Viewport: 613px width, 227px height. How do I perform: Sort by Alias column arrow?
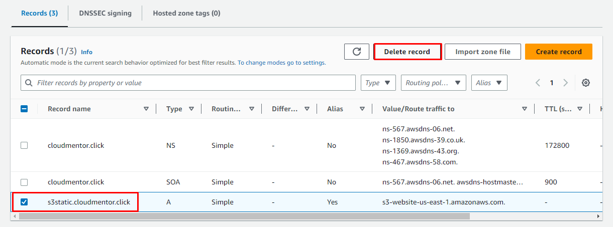coord(362,109)
